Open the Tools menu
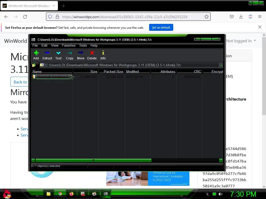 point(83,46)
